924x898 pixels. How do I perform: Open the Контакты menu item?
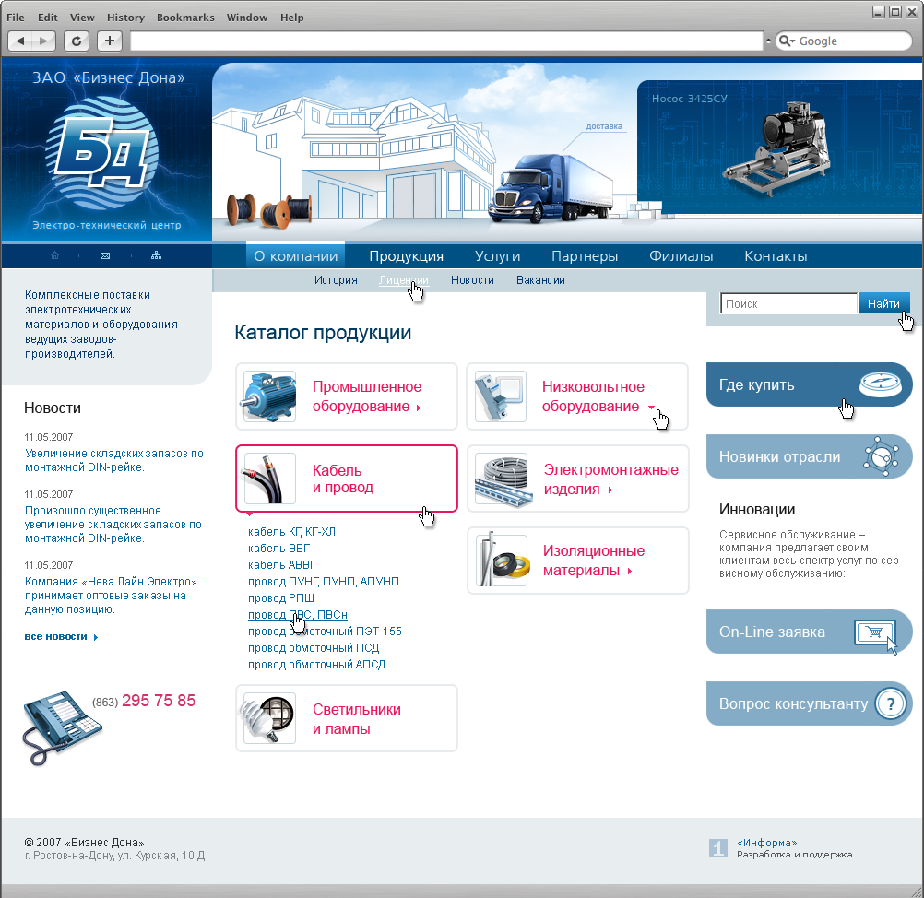776,256
